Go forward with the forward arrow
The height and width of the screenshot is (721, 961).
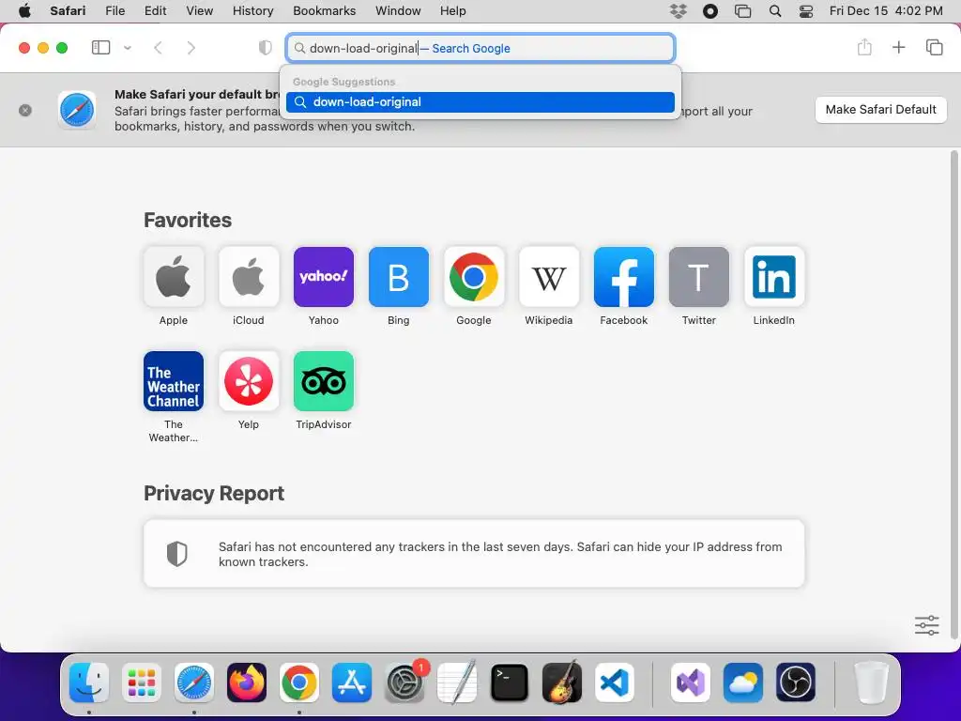(191, 48)
